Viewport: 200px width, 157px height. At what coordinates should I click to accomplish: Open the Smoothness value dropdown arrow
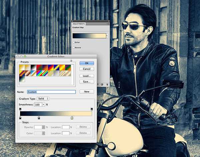43,105
